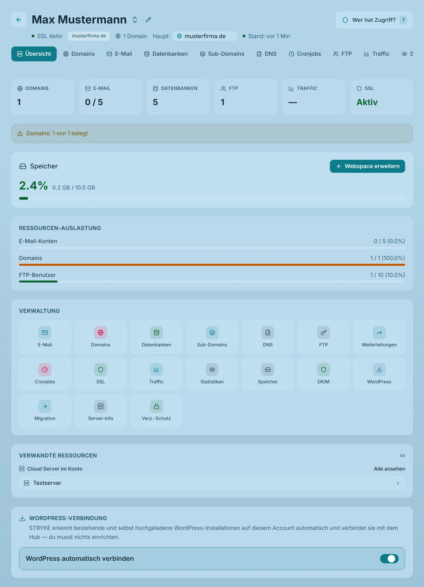Switch to the Datenbanken tab
This screenshot has height=587, width=424.
click(166, 54)
